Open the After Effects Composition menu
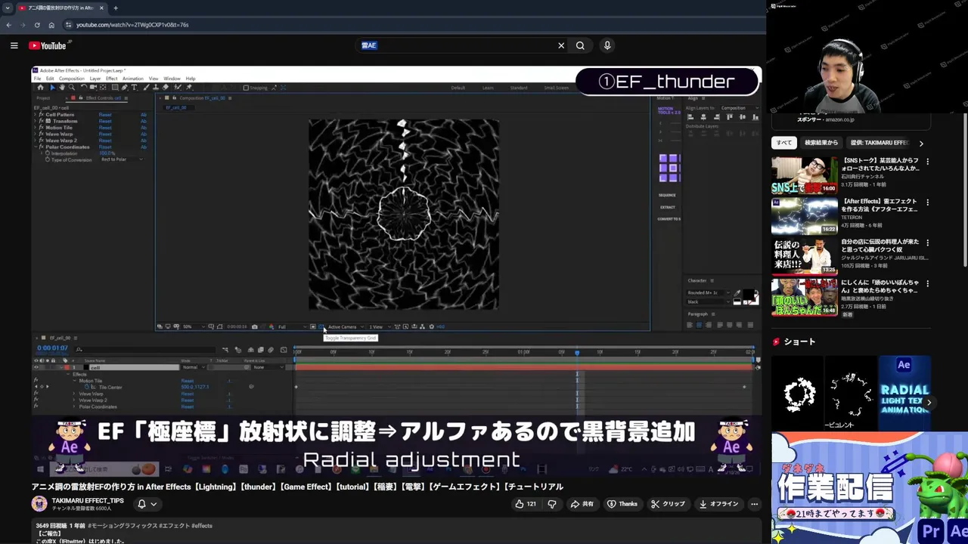 [72, 79]
